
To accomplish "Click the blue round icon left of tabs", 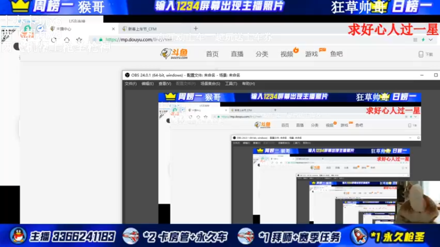I will click(40, 29).
